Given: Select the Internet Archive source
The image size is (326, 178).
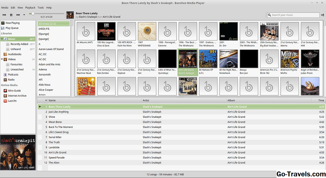Looking at the screenshot, I should point(17,96).
